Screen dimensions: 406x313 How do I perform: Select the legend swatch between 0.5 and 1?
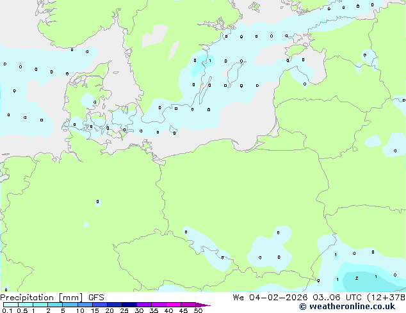[x=26, y=305]
